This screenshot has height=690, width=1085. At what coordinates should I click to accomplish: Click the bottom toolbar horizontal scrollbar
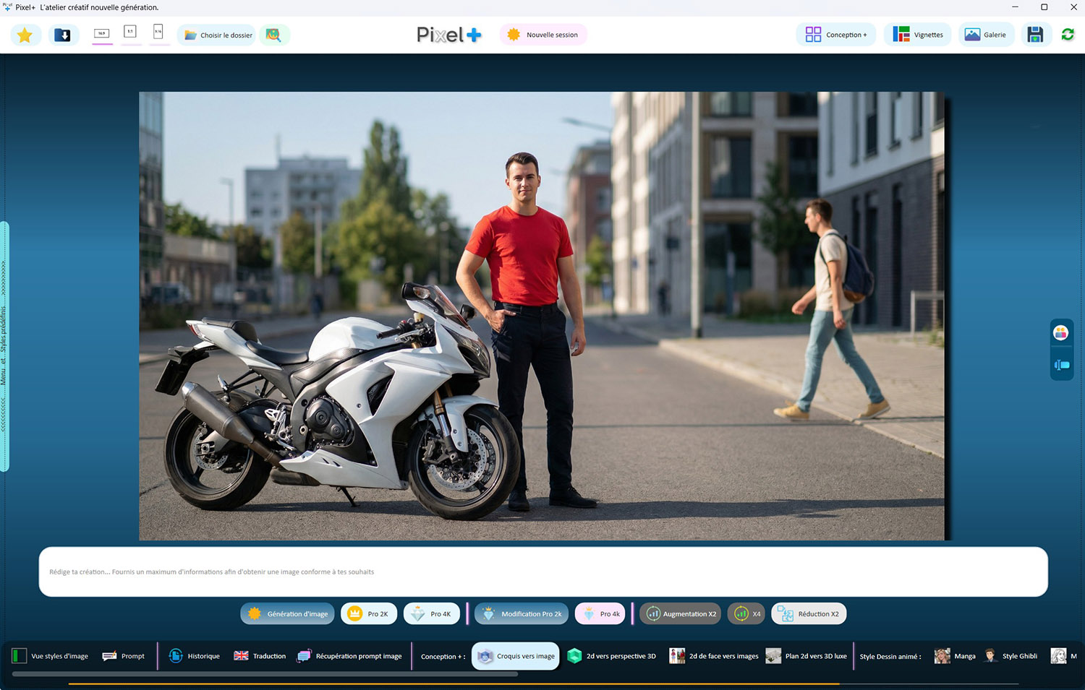tap(265, 674)
